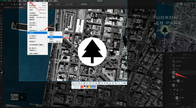The height and width of the screenshot is (108, 196).
Task: Select the rectangle shape in screenshot toolbar
Action: pos(73,83)
